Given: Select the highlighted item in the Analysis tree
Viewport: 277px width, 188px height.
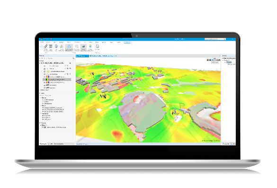Looking at the screenshot, I should (x=229, y=62).
